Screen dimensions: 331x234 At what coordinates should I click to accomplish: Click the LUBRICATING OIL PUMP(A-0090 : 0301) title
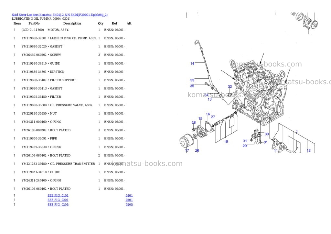[41, 18]
